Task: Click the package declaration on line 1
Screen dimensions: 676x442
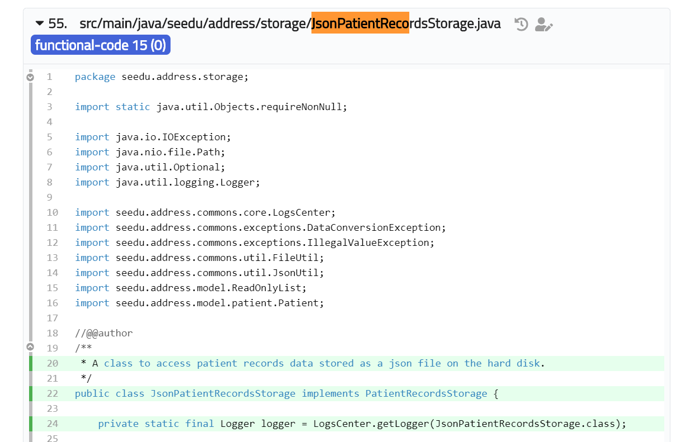Action: point(161,76)
